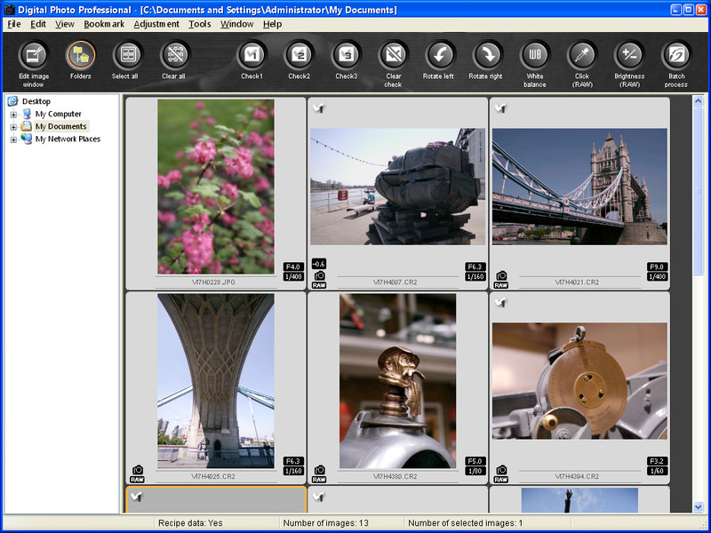Screen dimensions: 711x533
Task: Click the VI7H4007.CR2 file name
Action: [x=395, y=282]
